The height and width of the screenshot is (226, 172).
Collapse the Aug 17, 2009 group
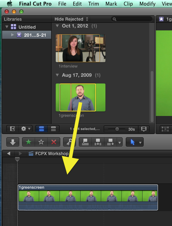coord(57,75)
